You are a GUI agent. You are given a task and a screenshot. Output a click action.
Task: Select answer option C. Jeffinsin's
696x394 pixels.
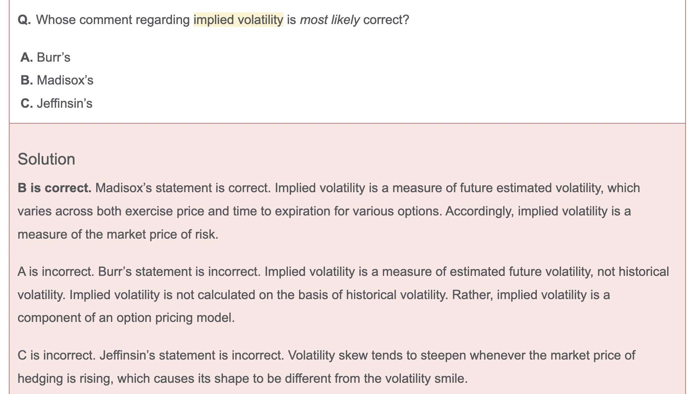[x=57, y=103]
